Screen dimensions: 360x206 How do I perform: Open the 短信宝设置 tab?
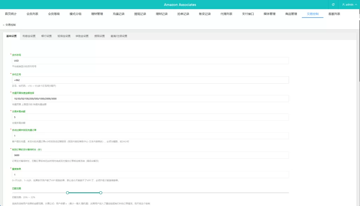pyautogui.click(x=64, y=36)
